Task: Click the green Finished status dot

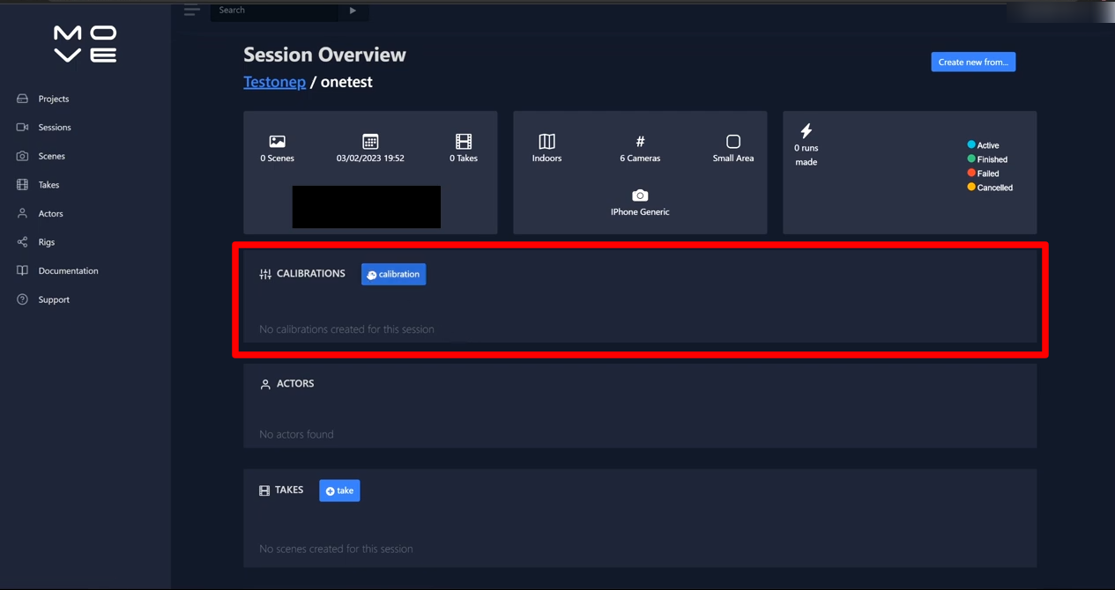Action: tap(971, 159)
